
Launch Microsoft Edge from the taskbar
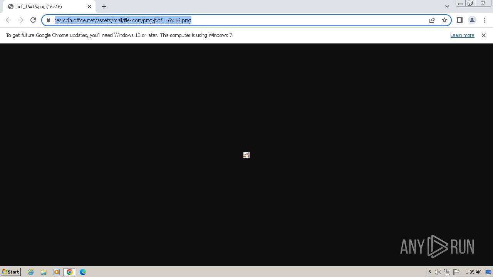pyautogui.click(x=83, y=272)
